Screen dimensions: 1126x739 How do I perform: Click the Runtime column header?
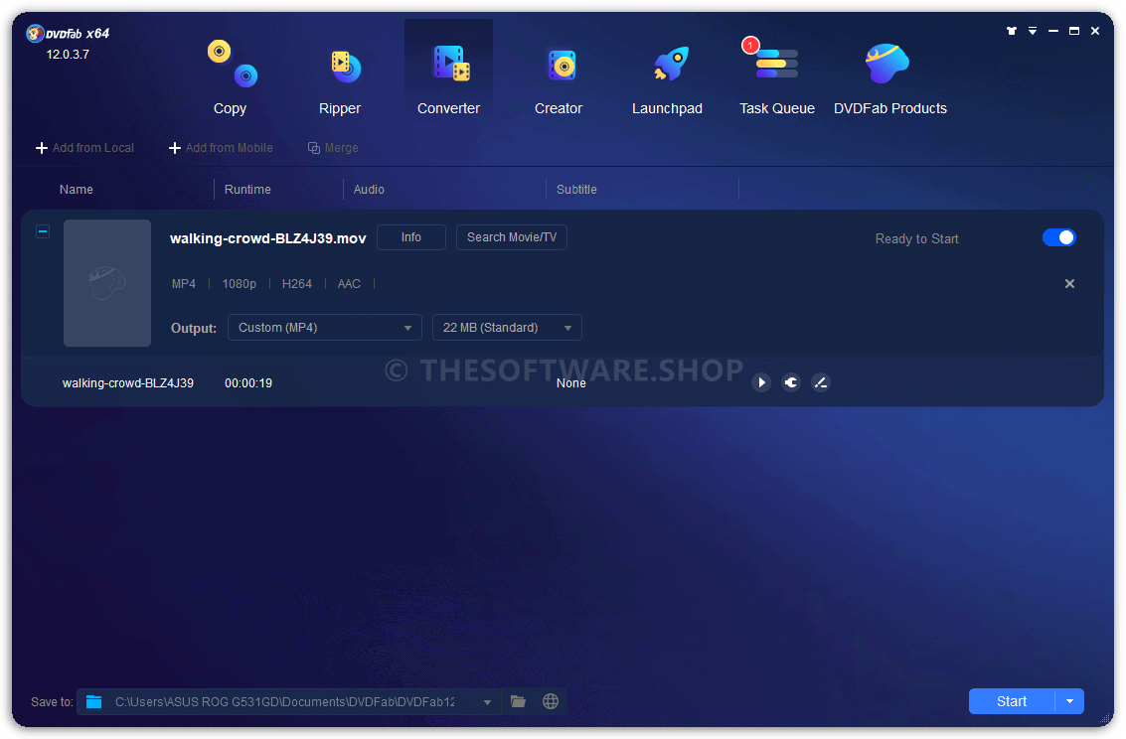point(247,190)
